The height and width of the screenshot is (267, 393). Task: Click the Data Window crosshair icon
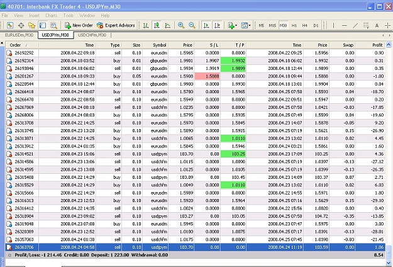pyautogui.click(x=21, y=25)
